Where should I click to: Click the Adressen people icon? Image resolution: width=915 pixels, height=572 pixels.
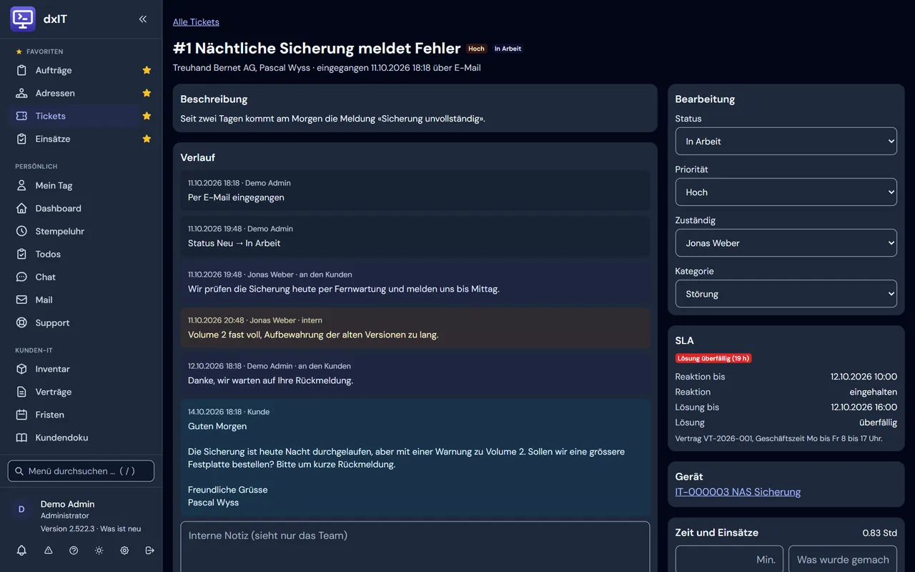[21, 93]
